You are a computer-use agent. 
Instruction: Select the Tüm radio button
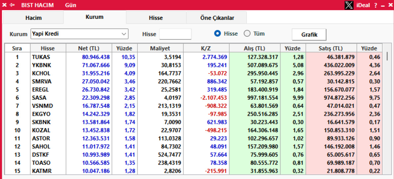[247, 33]
